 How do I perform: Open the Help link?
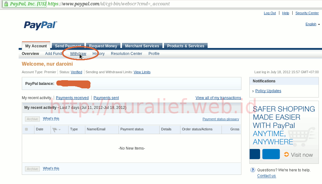(286, 13)
